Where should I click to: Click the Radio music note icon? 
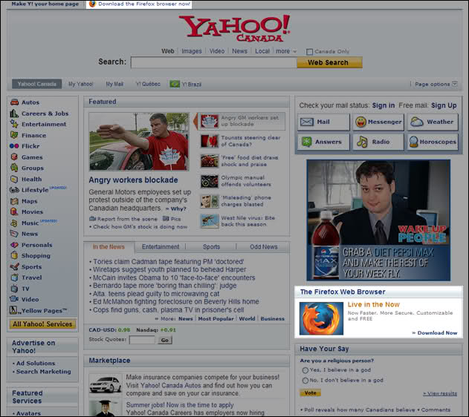[362, 142]
